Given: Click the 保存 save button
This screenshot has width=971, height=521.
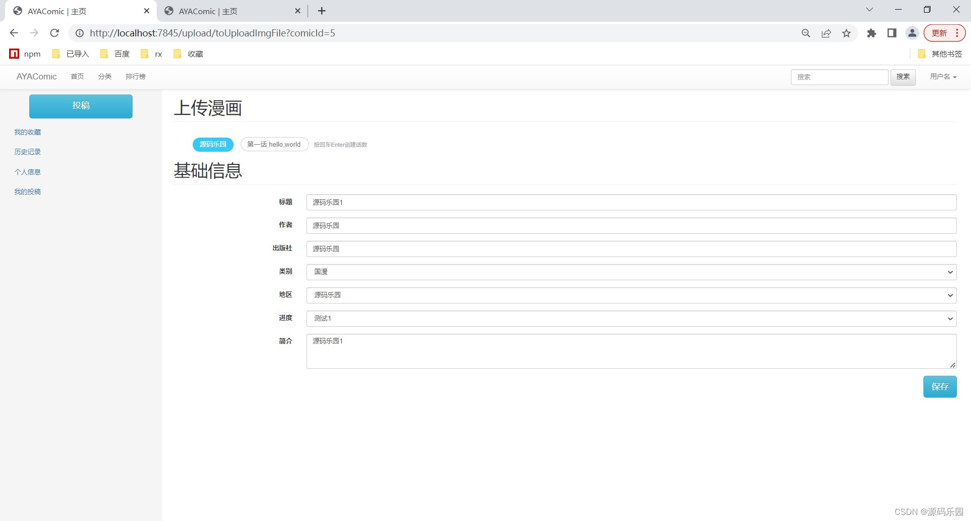Looking at the screenshot, I should coord(940,386).
